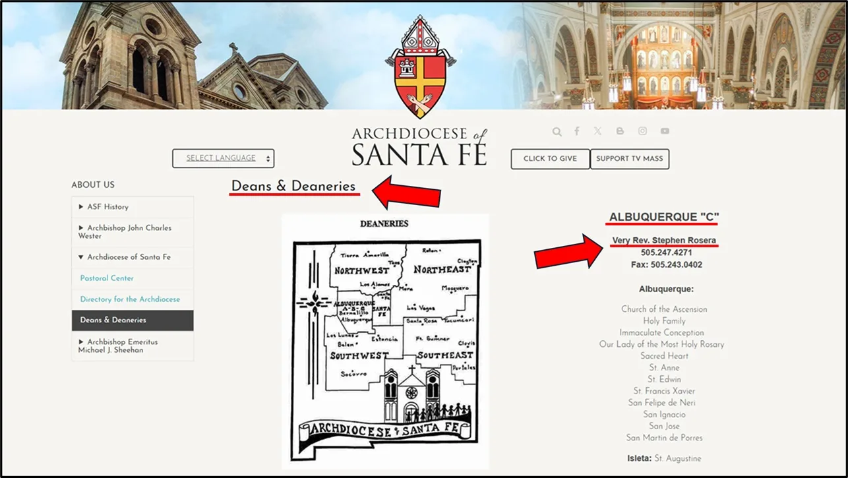Open the X (Twitter) social icon
Screen dimensions: 848x478
597,131
